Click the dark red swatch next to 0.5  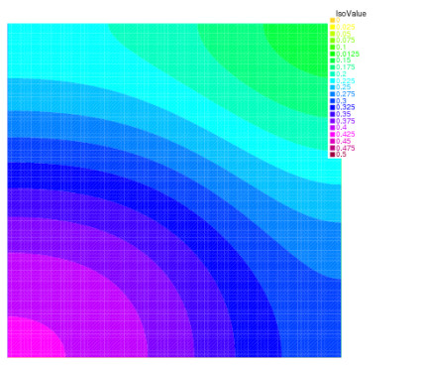332,155
